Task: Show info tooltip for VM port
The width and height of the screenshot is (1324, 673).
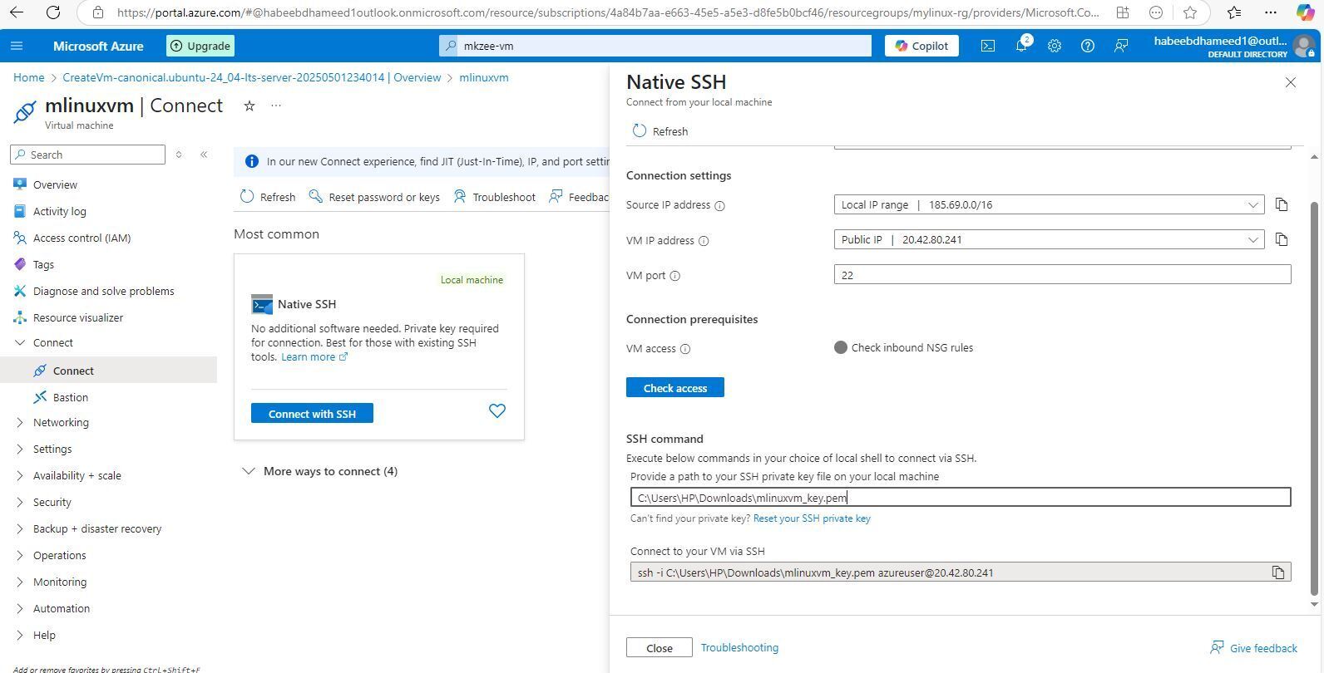Action: (675, 276)
